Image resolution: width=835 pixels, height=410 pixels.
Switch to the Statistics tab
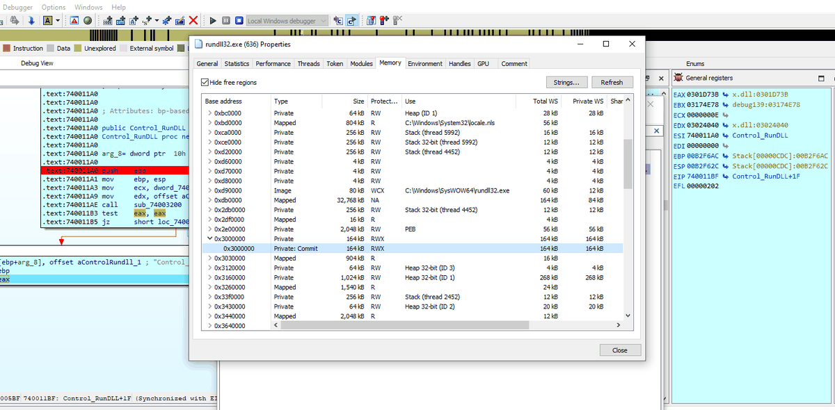click(237, 63)
